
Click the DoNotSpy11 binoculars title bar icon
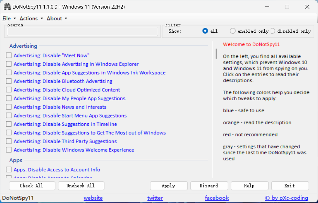click(x=7, y=7)
